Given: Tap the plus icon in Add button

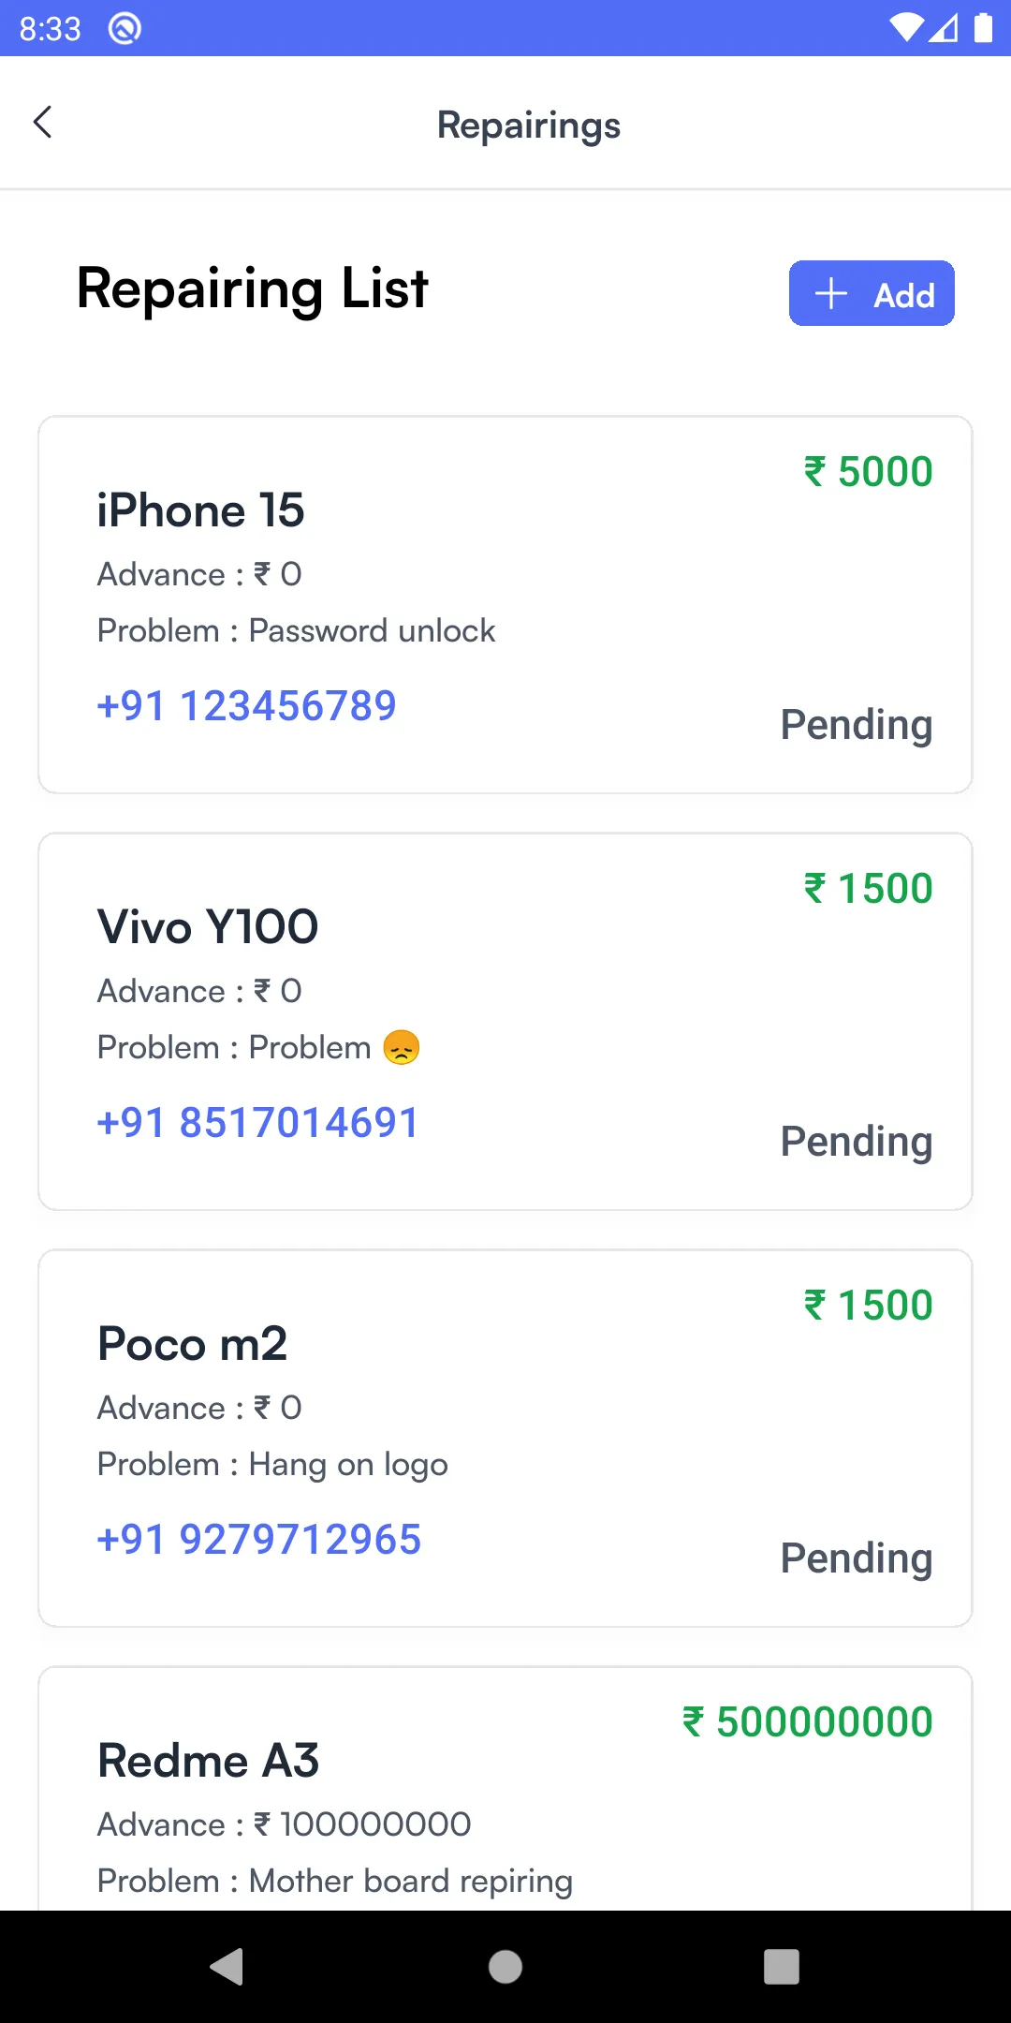Looking at the screenshot, I should pyautogui.click(x=831, y=294).
